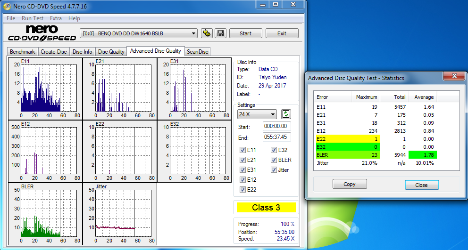Click the E32 error graph
This screenshot has width=468, height=250.
[x=194, y=152]
